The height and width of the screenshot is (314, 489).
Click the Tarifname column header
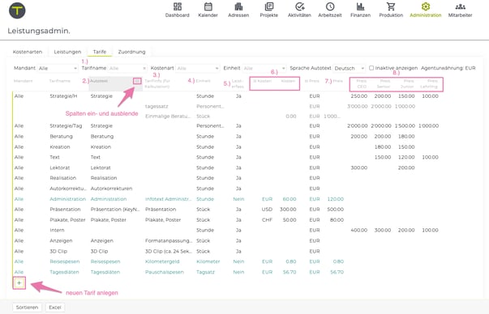59,81
